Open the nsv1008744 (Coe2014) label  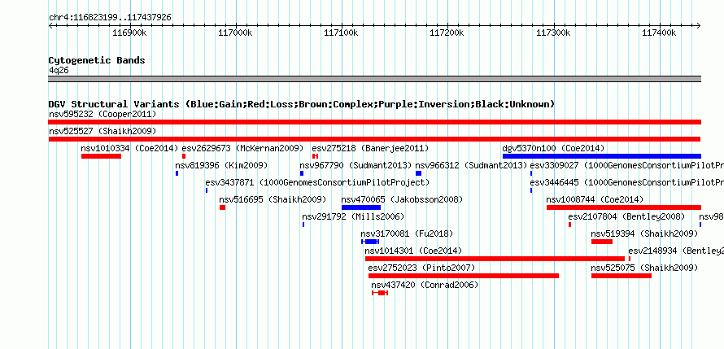click(595, 199)
